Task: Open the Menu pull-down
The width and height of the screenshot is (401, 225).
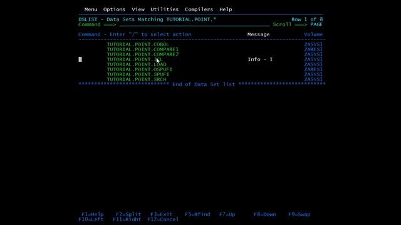Action: pos(91,9)
